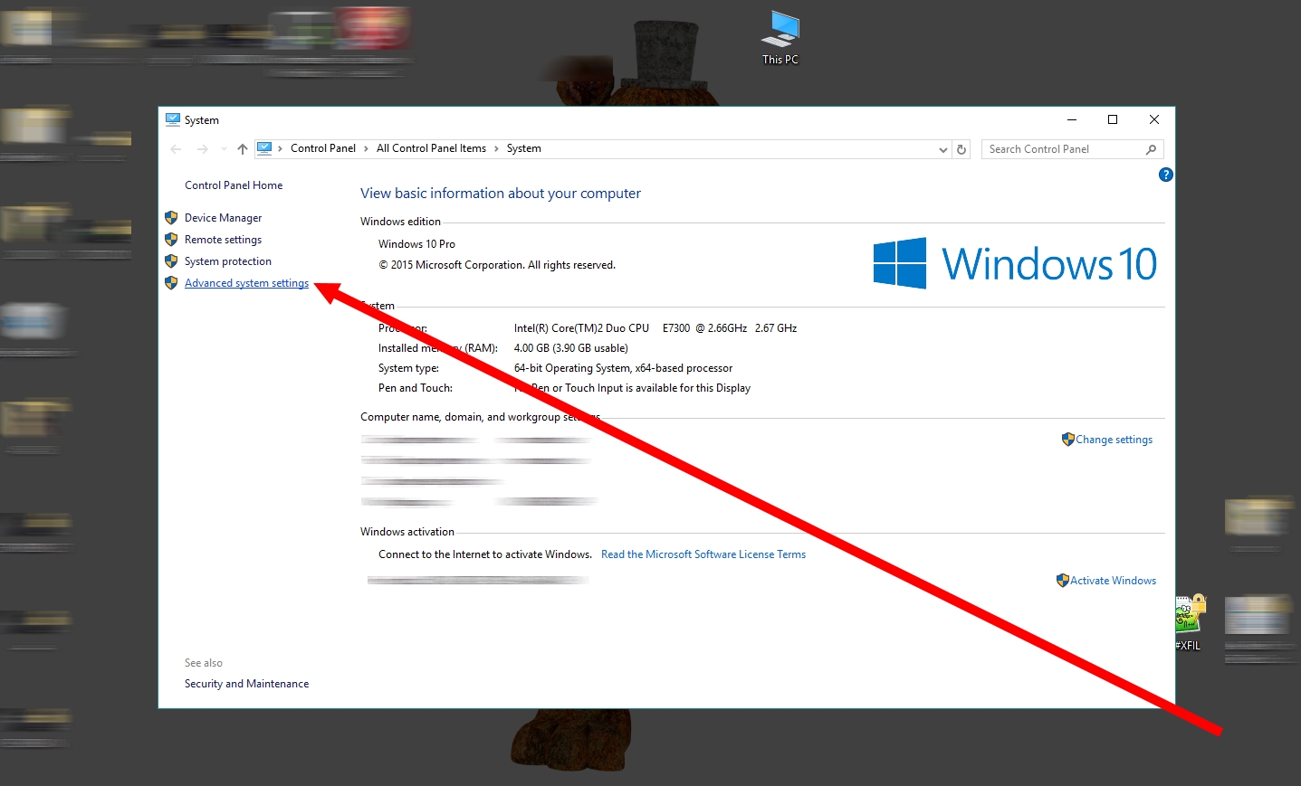Screen dimensions: 1301x786
Task: Open the This PC desktop icon
Action: tap(780, 37)
